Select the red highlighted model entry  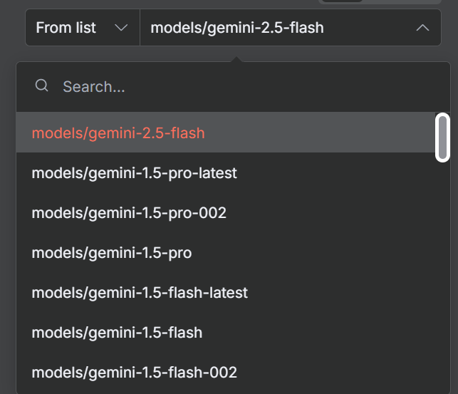[118, 133]
